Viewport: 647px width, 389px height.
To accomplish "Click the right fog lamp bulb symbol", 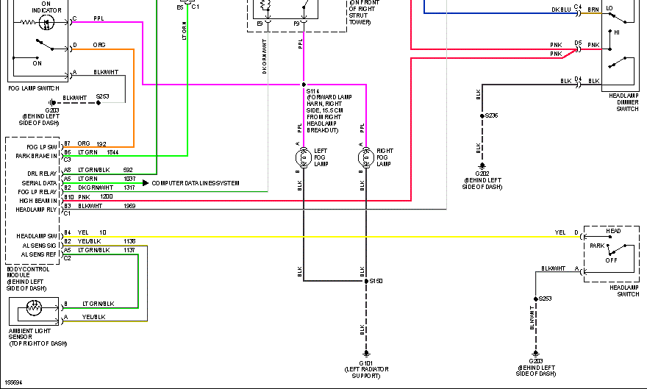I will pyautogui.click(x=366, y=157).
